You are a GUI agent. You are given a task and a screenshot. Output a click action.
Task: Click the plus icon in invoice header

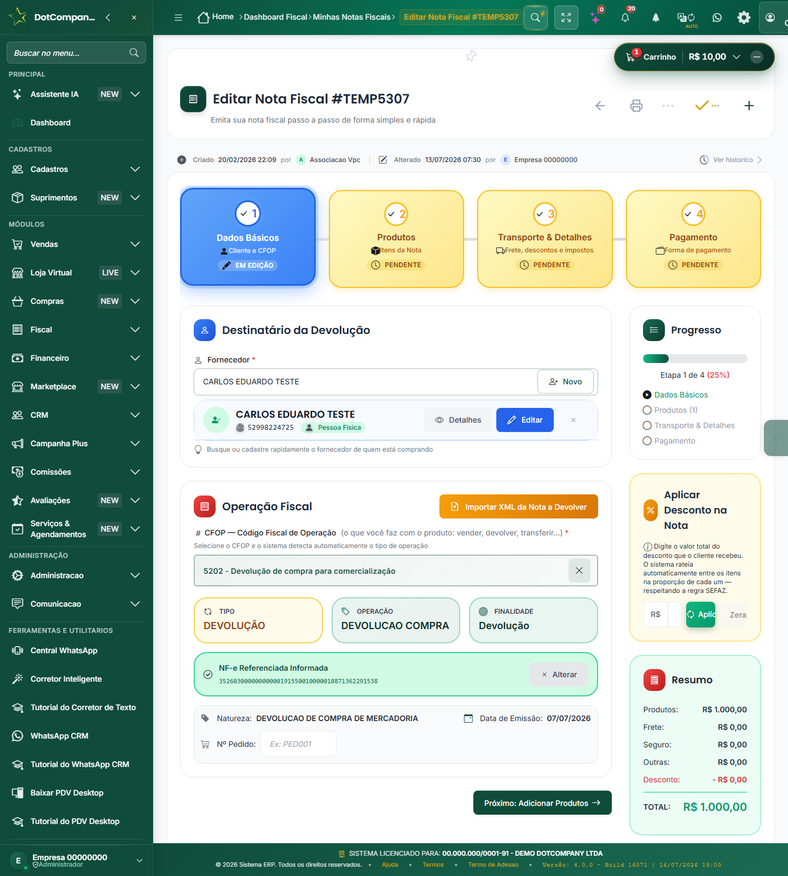pos(749,106)
